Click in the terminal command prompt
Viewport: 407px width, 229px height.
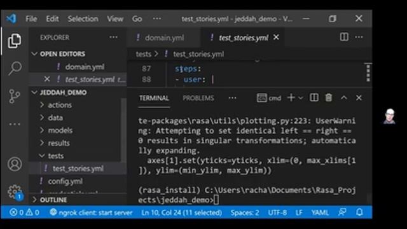point(216,200)
